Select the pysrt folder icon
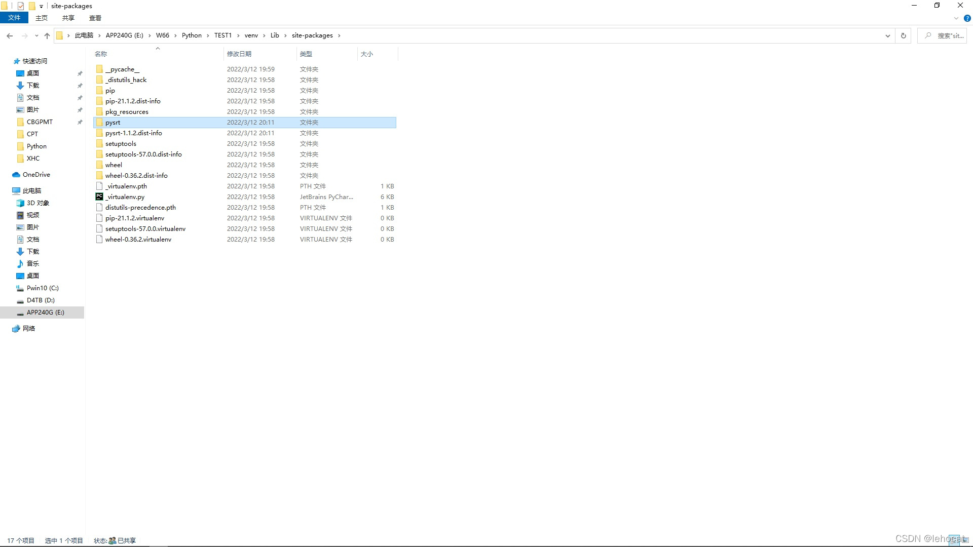 pyautogui.click(x=99, y=123)
